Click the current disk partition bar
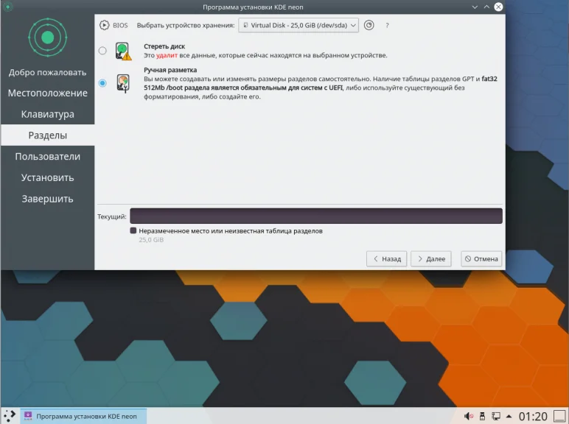 click(316, 216)
